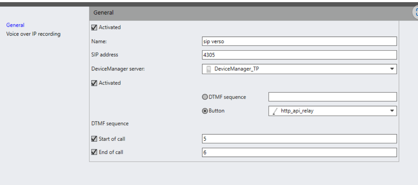Toggle the Activated checkbox below DeviceManager server
The width and height of the screenshot is (418, 185).
tap(94, 83)
